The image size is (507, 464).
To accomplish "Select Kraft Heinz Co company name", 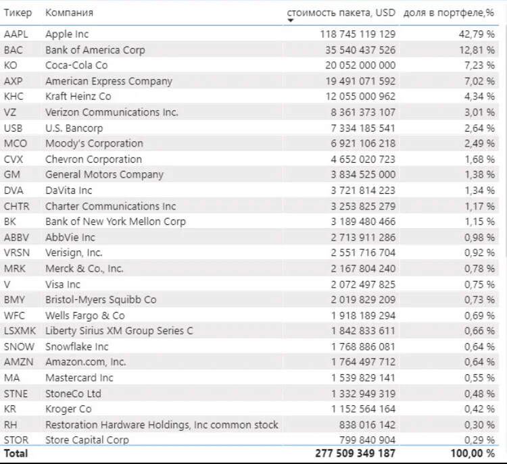I will point(78,97).
